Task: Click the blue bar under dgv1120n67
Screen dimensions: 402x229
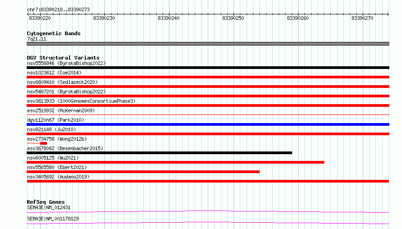Action: 208,124
